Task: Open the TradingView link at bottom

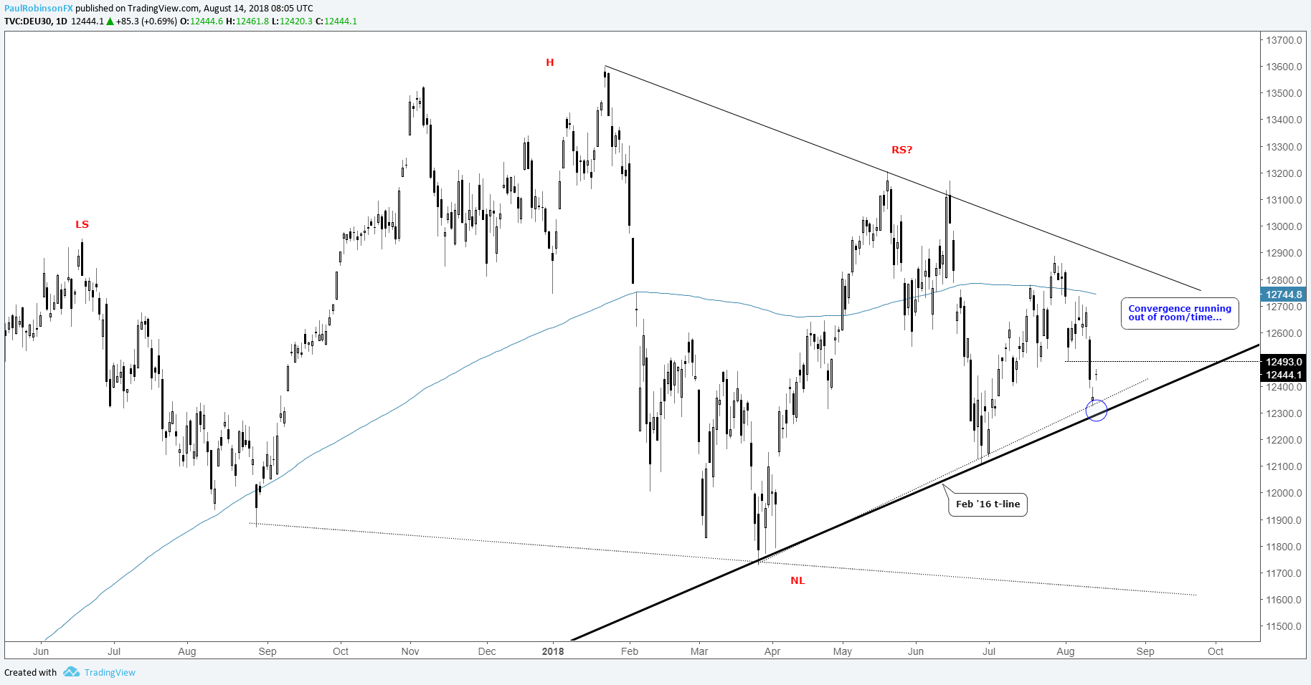Action: (x=110, y=672)
